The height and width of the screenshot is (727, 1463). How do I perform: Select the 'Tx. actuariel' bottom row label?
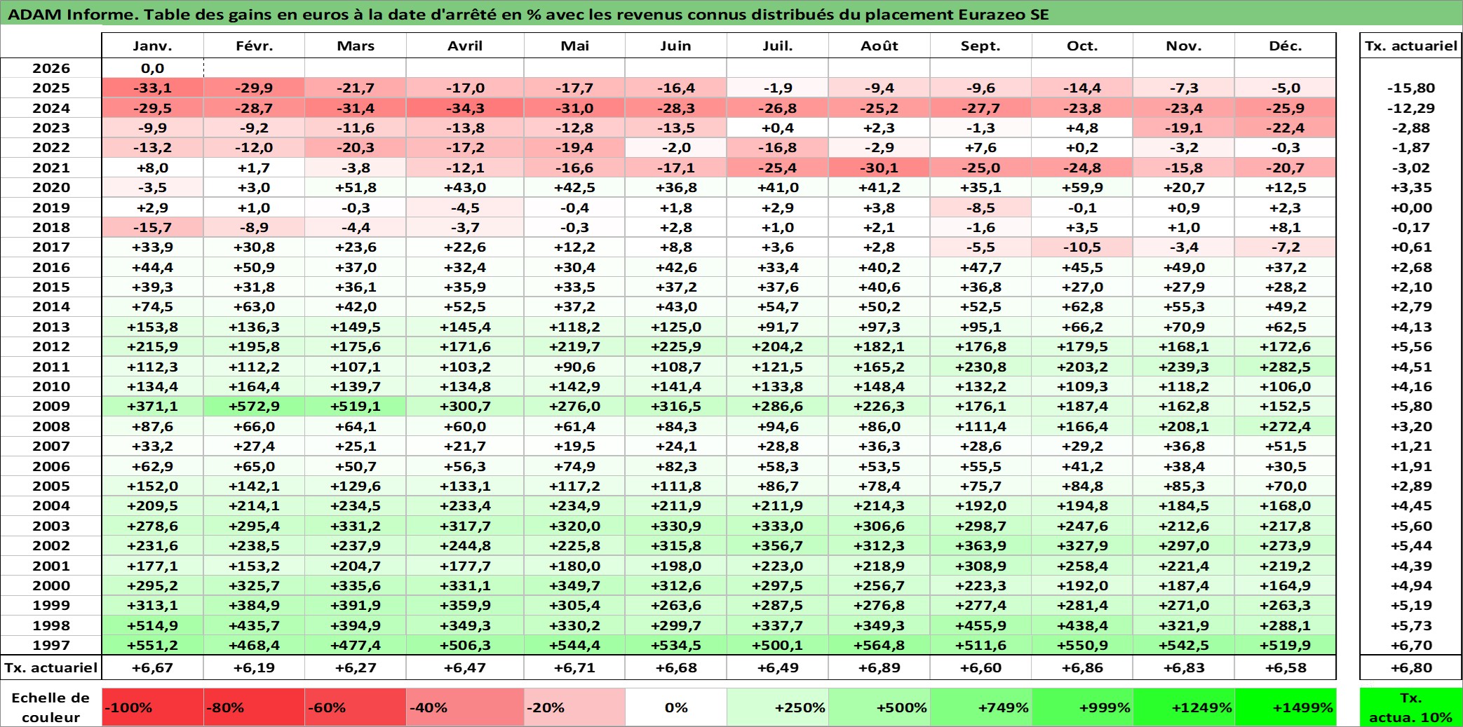(x=51, y=667)
